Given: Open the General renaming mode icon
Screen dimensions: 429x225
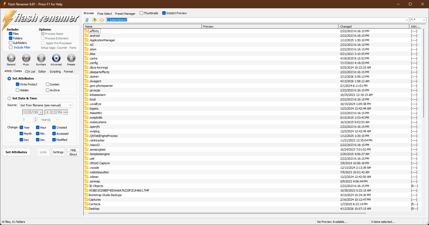Looking at the screenshot, I should point(11,58).
